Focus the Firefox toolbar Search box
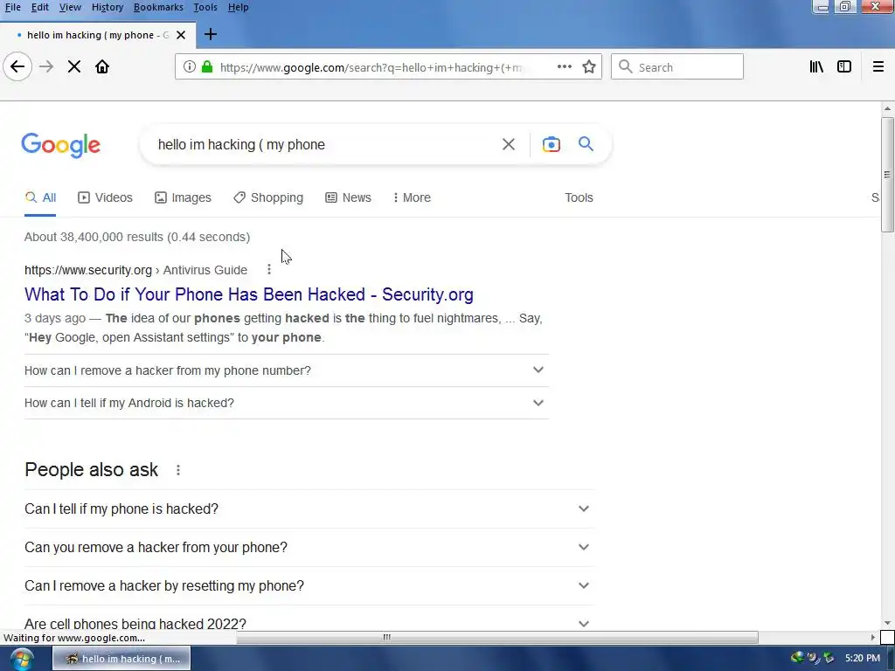895x671 pixels. pos(677,66)
